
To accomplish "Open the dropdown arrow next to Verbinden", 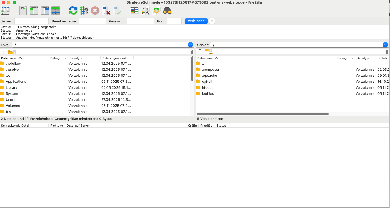I will pos(212,21).
